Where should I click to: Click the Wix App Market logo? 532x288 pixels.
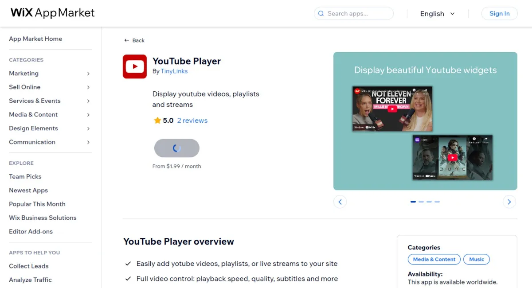[x=53, y=13]
